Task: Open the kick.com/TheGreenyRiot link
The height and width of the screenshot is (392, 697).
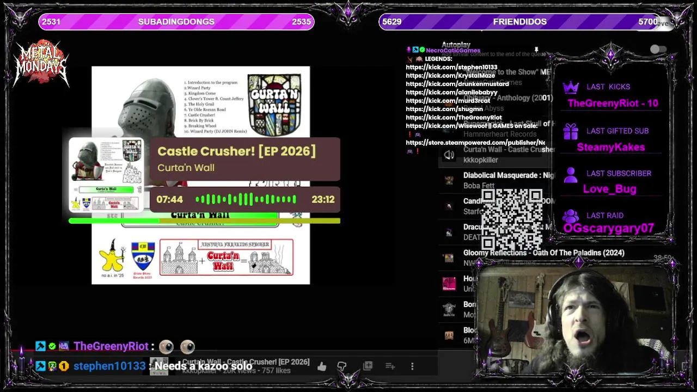Action: tap(454, 118)
